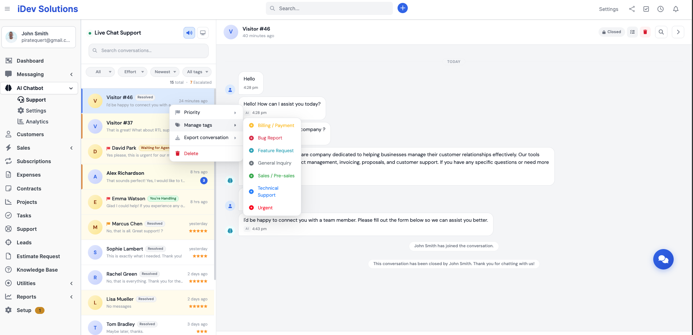Image resolution: width=693 pixels, height=335 pixels.
Task: Toggle the General Inquiry tag
Action: click(x=272, y=163)
